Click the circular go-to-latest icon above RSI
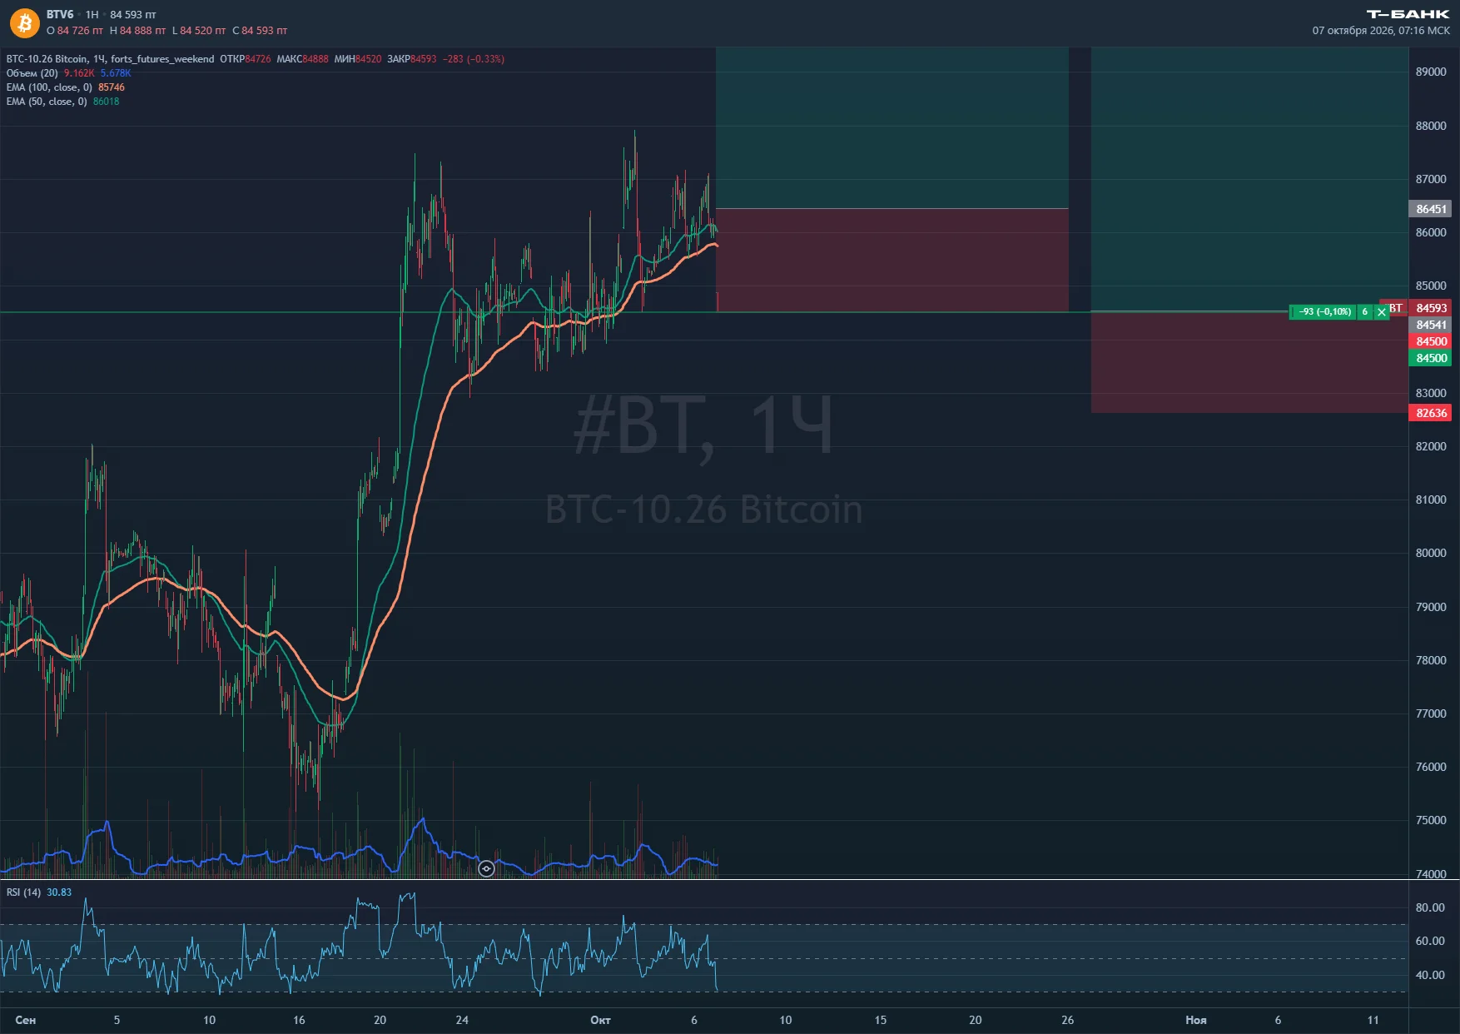 pos(487,869)
